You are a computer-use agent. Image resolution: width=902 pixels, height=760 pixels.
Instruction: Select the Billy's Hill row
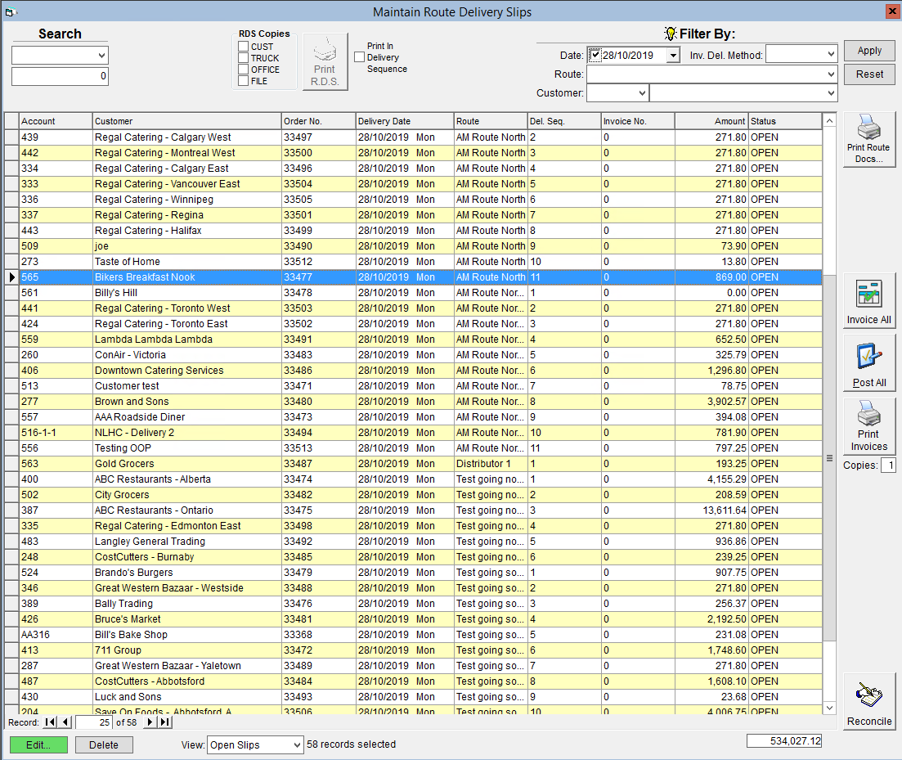tap(413, 293)
